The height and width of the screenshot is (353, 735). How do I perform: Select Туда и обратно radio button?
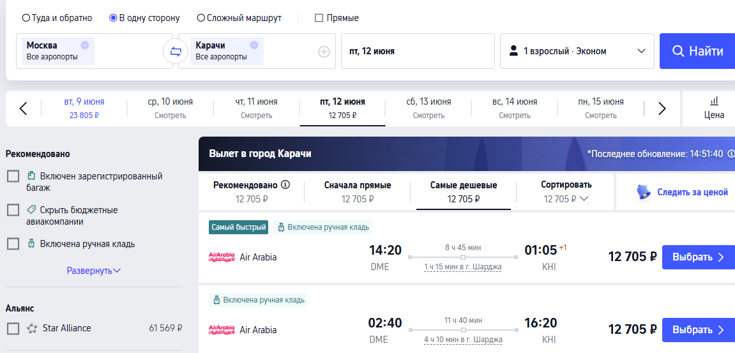click(26, 18)
